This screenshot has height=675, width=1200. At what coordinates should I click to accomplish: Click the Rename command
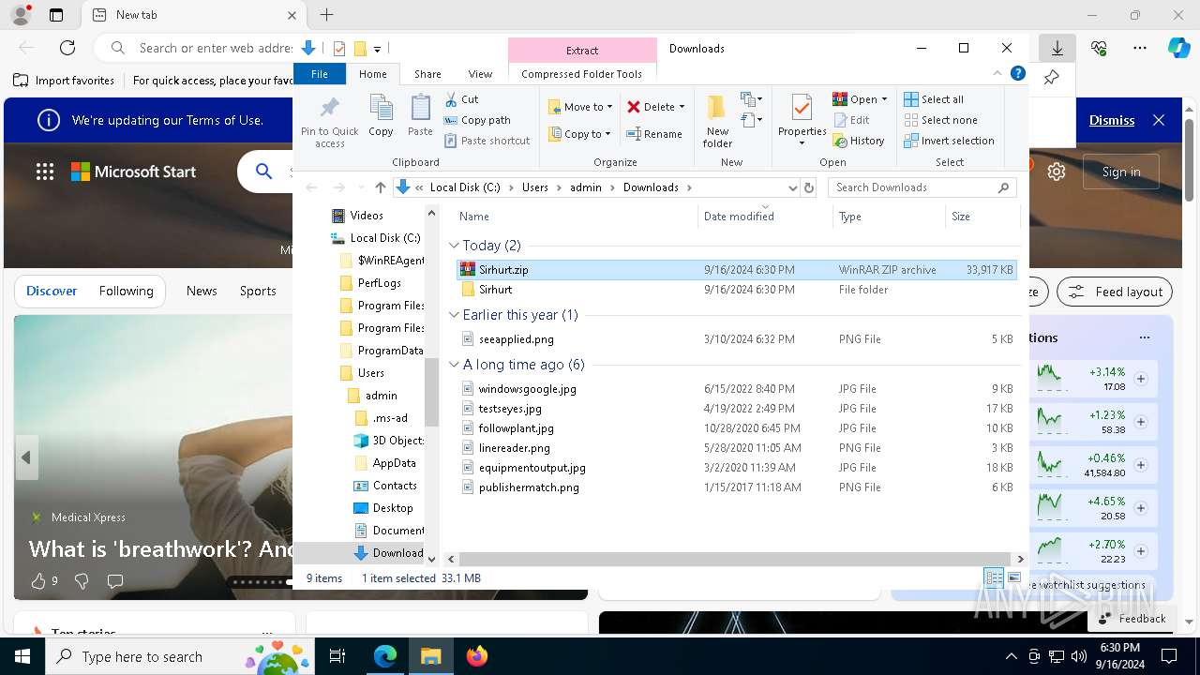click(x=654, y=134)
